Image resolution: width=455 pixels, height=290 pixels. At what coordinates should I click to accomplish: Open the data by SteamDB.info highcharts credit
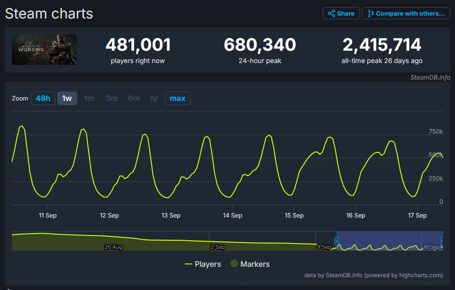tap(373, 275)
